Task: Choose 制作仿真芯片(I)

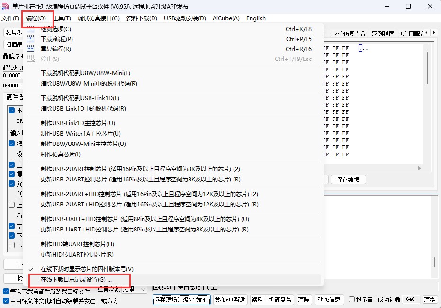Action: pyautogui.click(x=173, y=154)
